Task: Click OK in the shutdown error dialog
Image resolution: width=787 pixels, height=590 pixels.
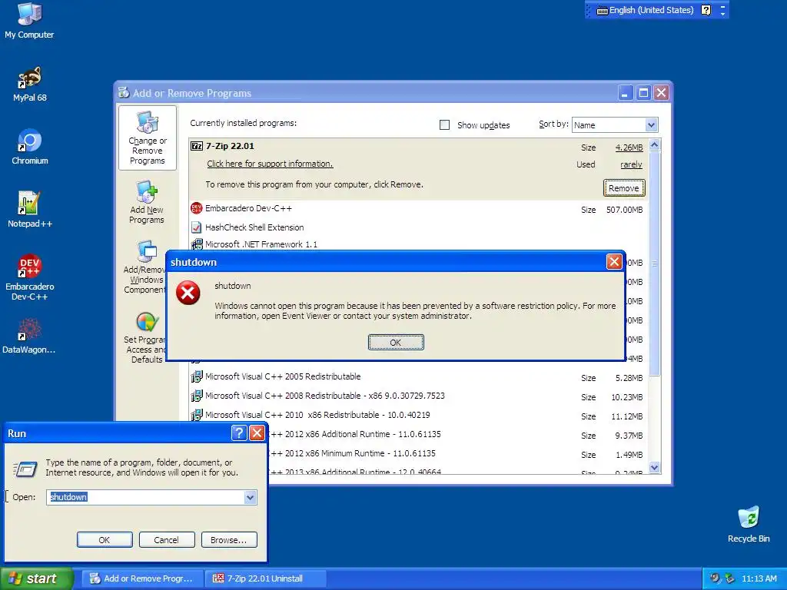Action: tap(396, 342)
